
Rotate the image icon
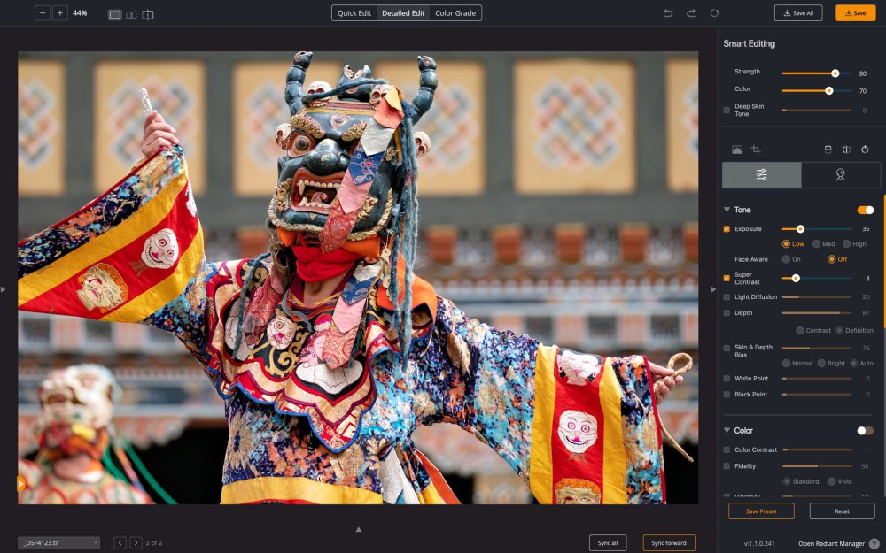pyautogui.click(x=865, y=150)
